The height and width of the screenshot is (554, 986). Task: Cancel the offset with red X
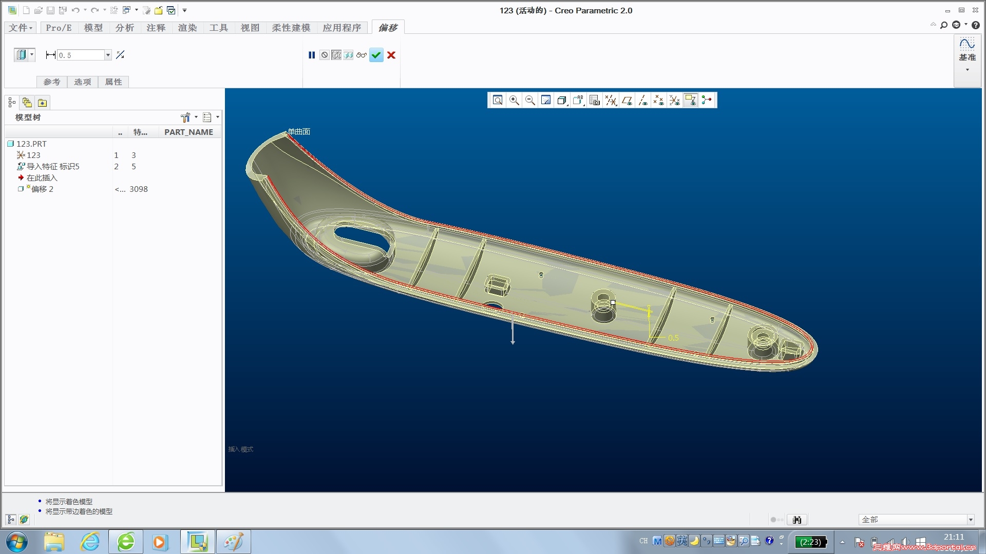tap(391, 55)
